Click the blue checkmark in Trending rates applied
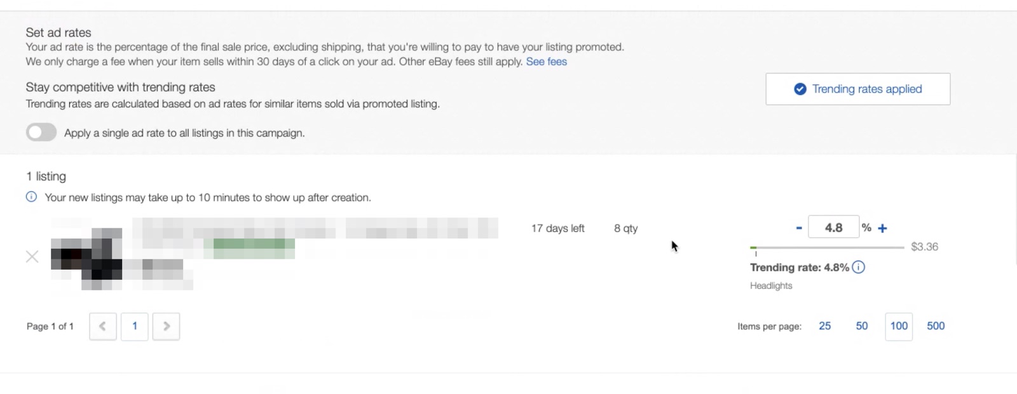The width and height of the screenshot is (1017, 394). (x=800, y=89)
